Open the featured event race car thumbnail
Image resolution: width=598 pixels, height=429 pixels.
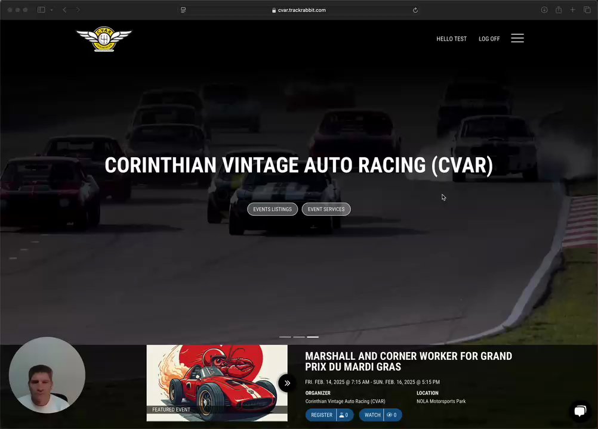(x=217, y=383)
